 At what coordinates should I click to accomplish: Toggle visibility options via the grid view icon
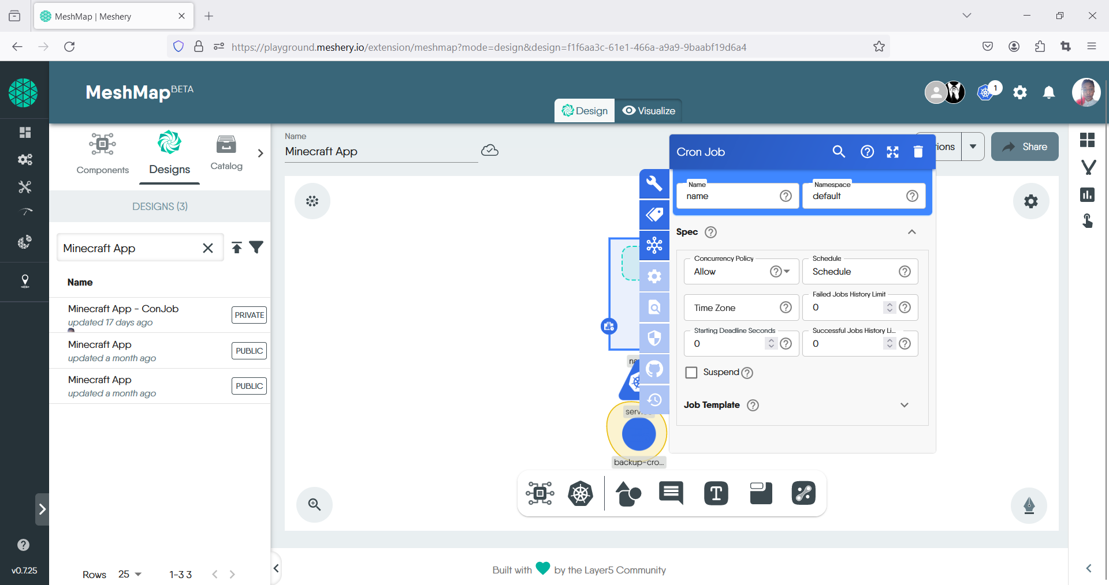point(1088,140)
